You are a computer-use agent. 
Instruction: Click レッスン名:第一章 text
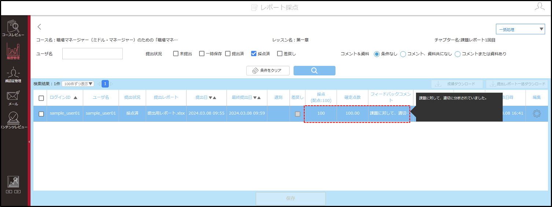(x=290, y=40)
